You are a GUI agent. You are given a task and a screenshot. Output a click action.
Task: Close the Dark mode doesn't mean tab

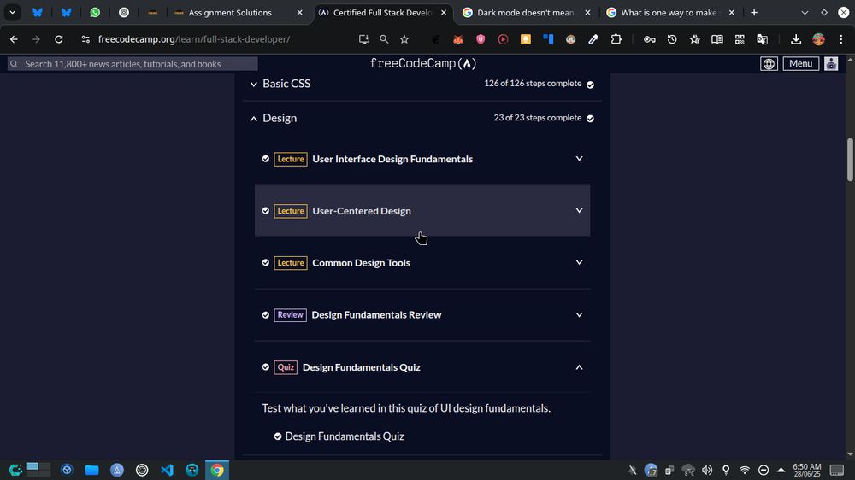(587, 12)
